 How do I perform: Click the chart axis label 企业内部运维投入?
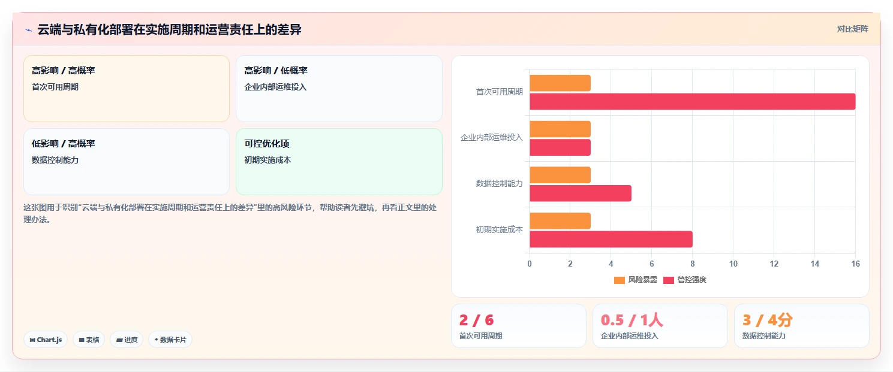point(492,138)
